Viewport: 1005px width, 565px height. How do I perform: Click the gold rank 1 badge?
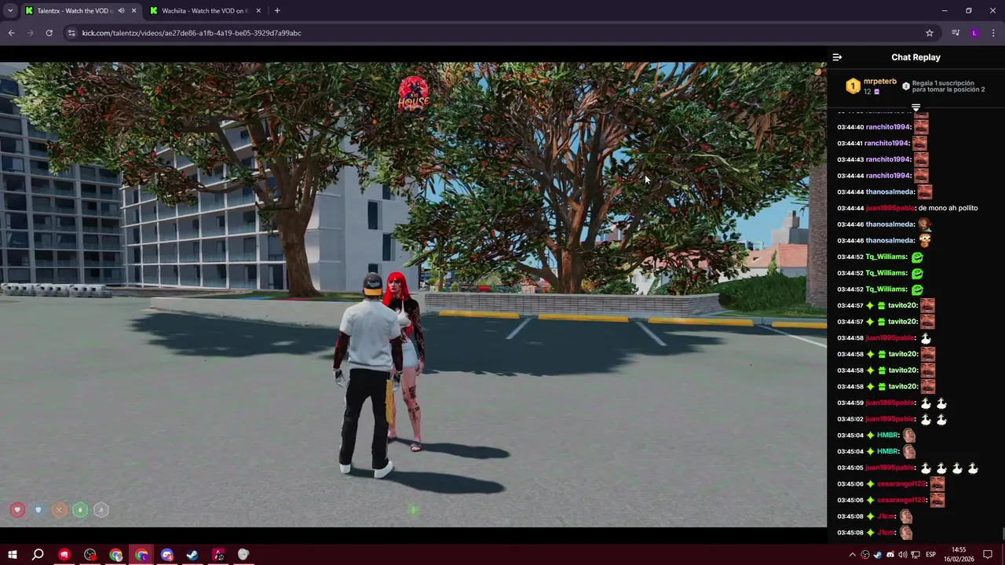coord(853,86)
